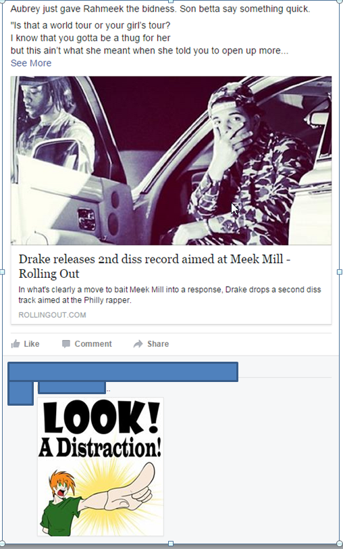Click the right-edge middle selection handle

coord(340,272)
